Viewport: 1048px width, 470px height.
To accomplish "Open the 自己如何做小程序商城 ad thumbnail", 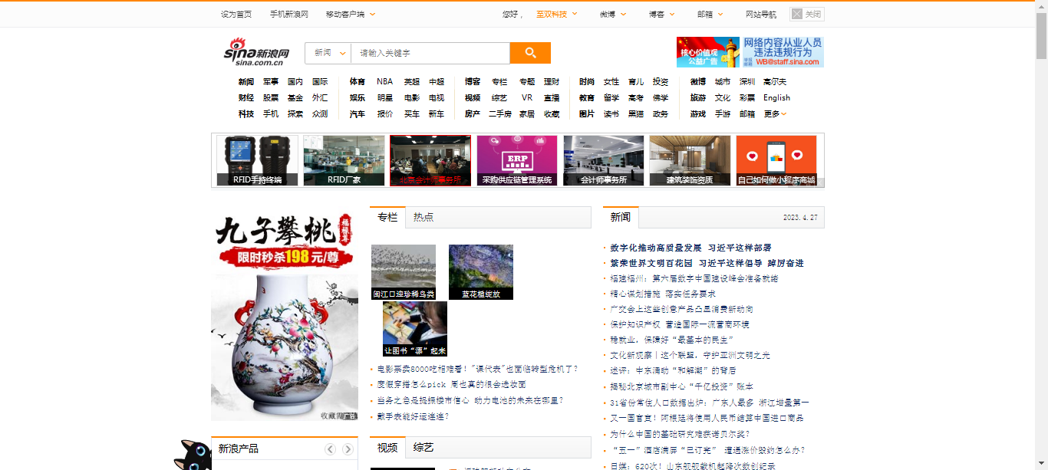I will [776, 160].
